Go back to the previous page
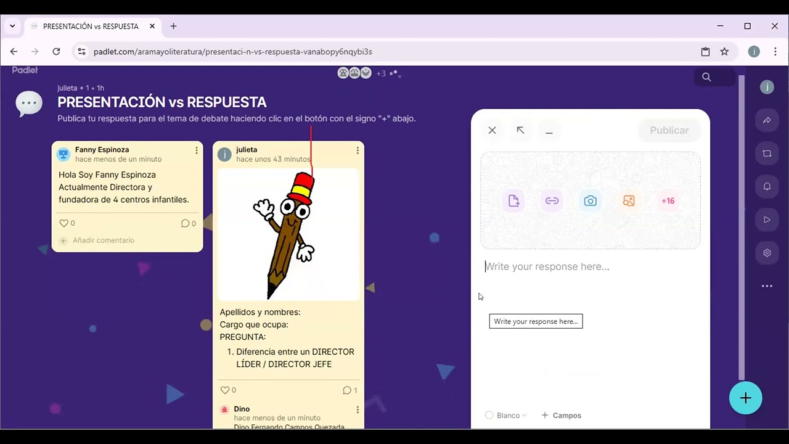Screen dimensions: 789x444 tap(14, 52)
